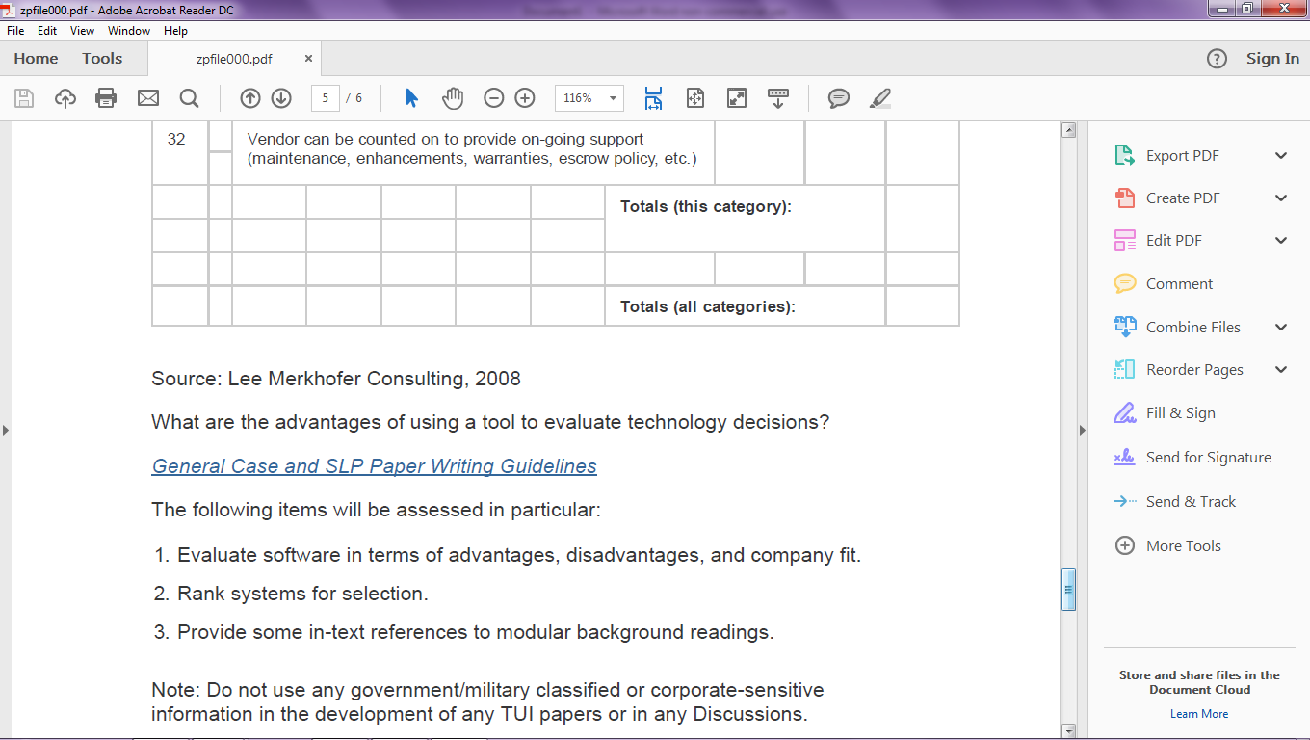This screenshot has width=1310, height=740.
Task: Click the zoom out minus icon
Action: 494,98
